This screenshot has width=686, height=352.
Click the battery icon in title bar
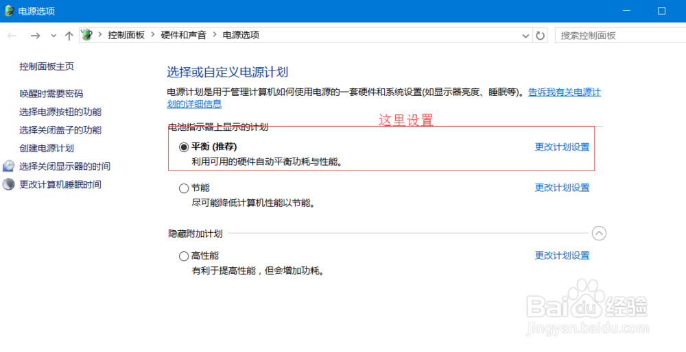click(x=9, y=11)
